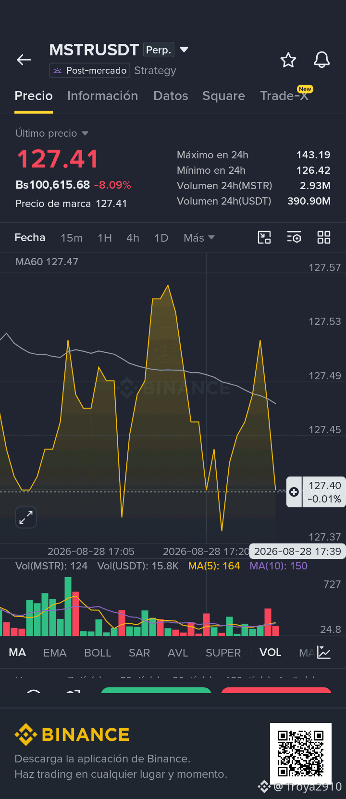The width and height of the screenshot is (346, 799).
Task: Toggle the EMA indicator
Action: coord(55,653)
